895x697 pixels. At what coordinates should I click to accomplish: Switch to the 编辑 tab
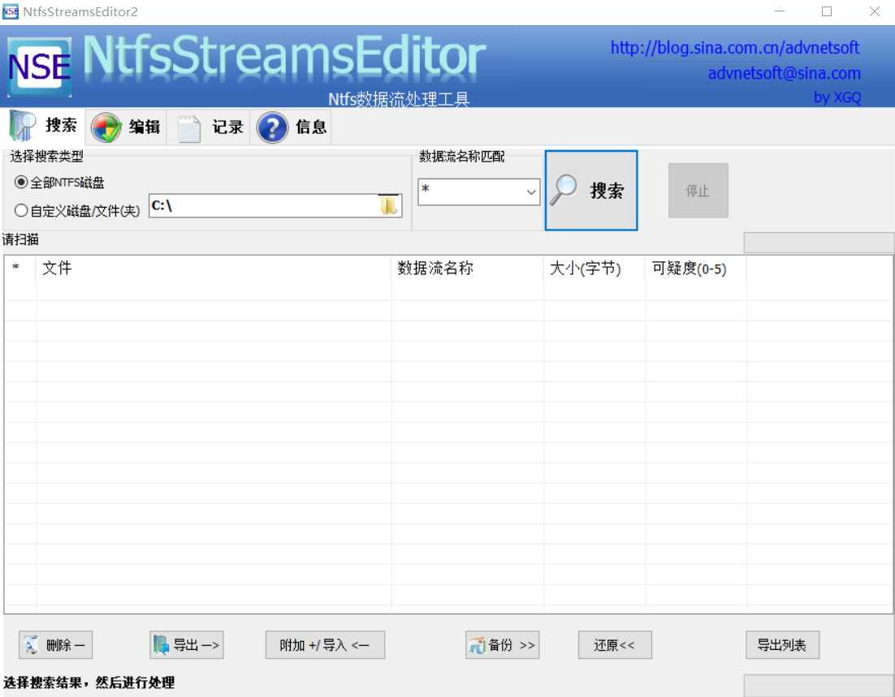(x=126, y=127)
